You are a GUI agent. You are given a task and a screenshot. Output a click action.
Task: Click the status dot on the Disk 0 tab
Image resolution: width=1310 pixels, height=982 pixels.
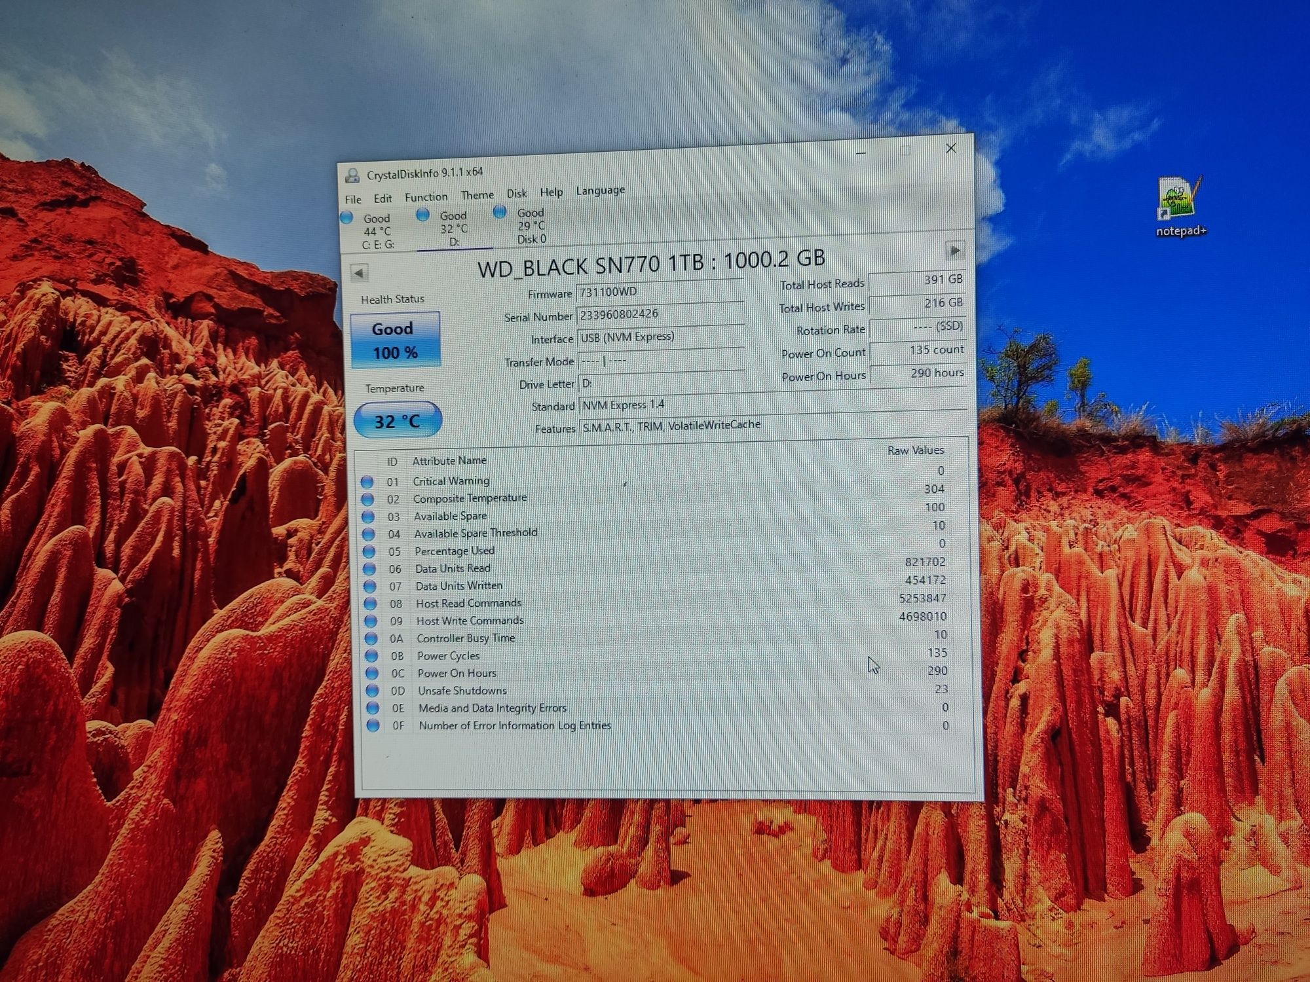500,212
